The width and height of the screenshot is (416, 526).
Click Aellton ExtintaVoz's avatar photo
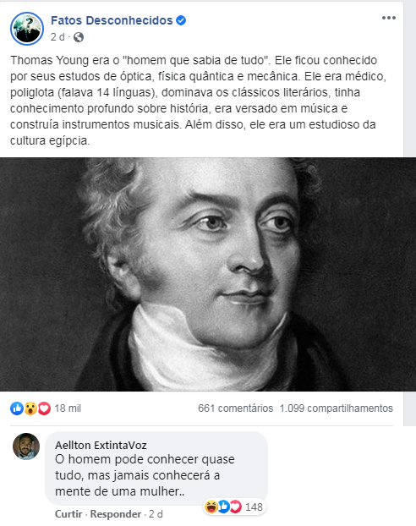pos(26,447)
